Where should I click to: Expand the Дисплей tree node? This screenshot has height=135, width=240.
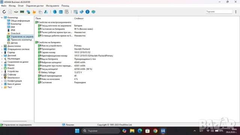pyautogui.click(x=2, y=55)
